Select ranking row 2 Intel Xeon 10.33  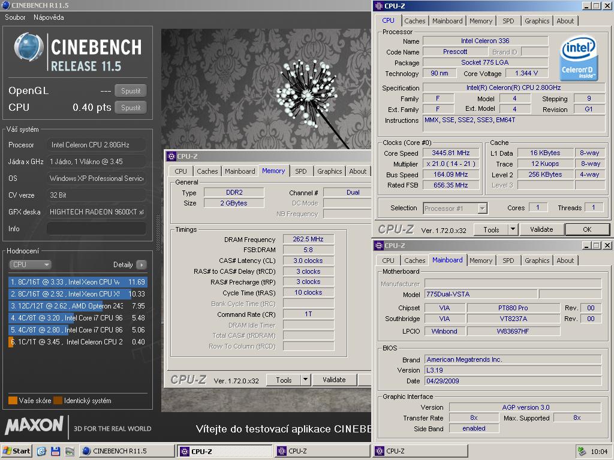tap(77, 293)
